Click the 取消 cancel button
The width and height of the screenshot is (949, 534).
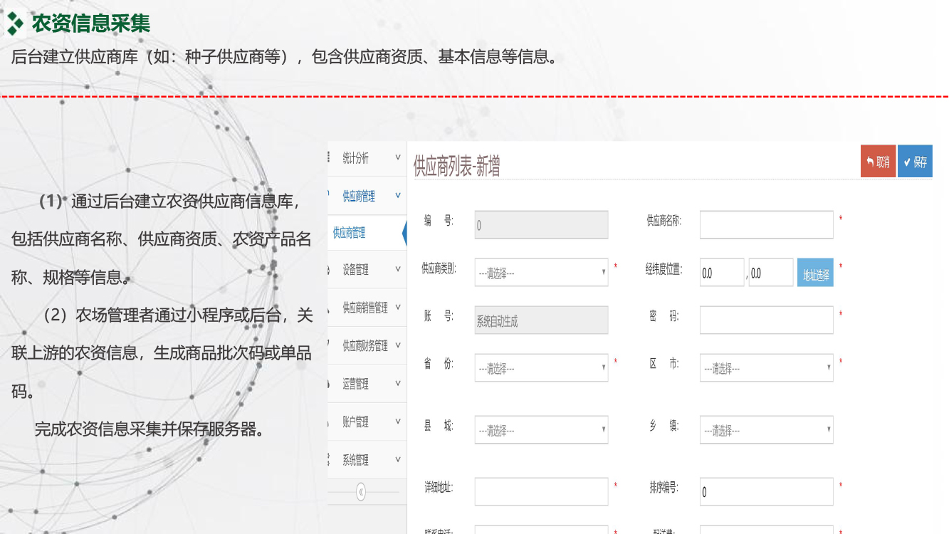[878, 162]
